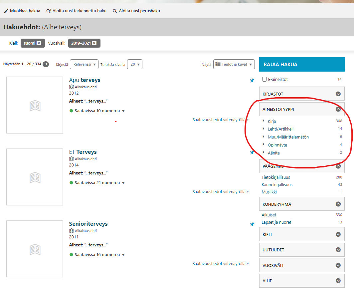
Task: Click the Apu terveys cover placeholder image
Action: [x=35, y=105]
